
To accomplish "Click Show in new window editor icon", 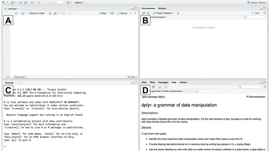I will pos(16,13).
